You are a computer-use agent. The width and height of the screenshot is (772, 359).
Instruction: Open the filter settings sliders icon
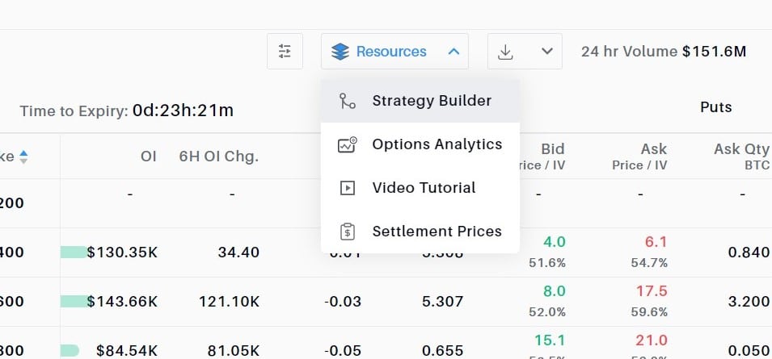tap(285, 52)
